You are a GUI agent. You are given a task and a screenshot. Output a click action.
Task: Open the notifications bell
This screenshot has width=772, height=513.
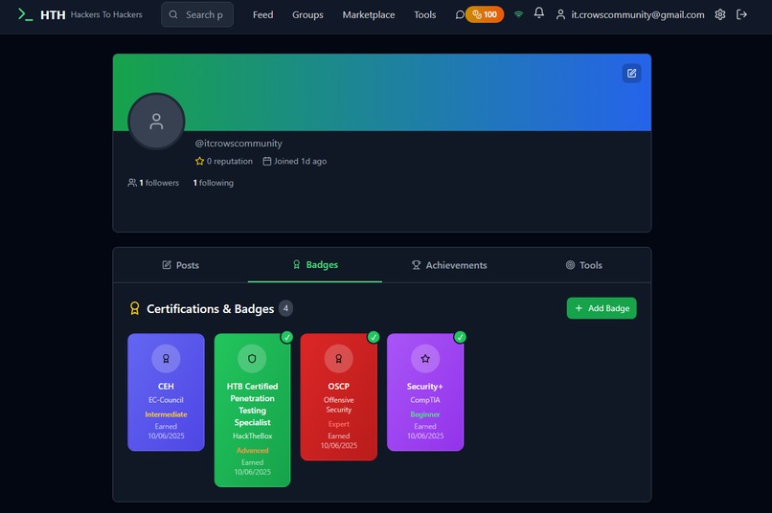[x=539, y=13]
